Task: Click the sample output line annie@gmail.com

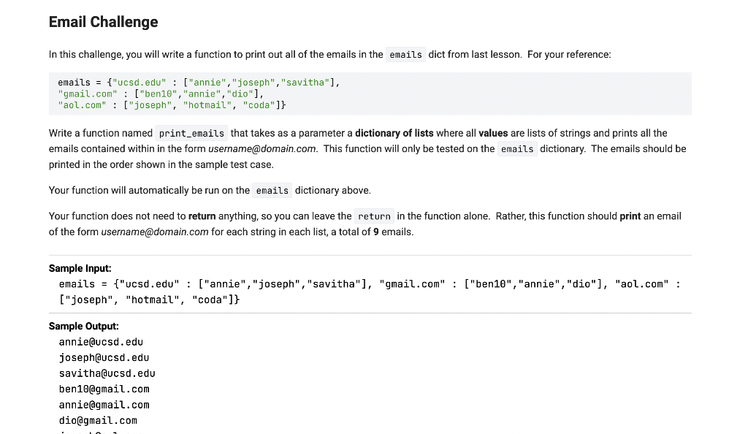Action: [x=104, y=405]
